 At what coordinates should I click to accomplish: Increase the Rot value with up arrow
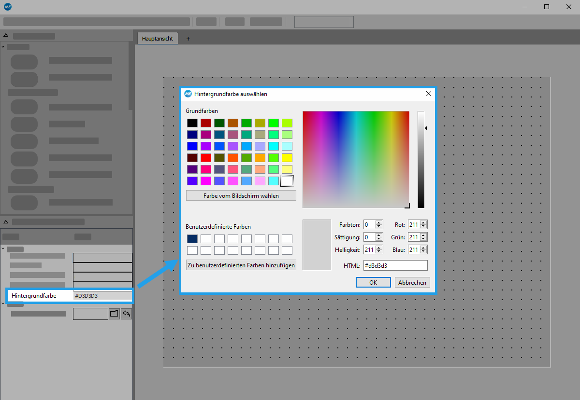click(424, 223)
